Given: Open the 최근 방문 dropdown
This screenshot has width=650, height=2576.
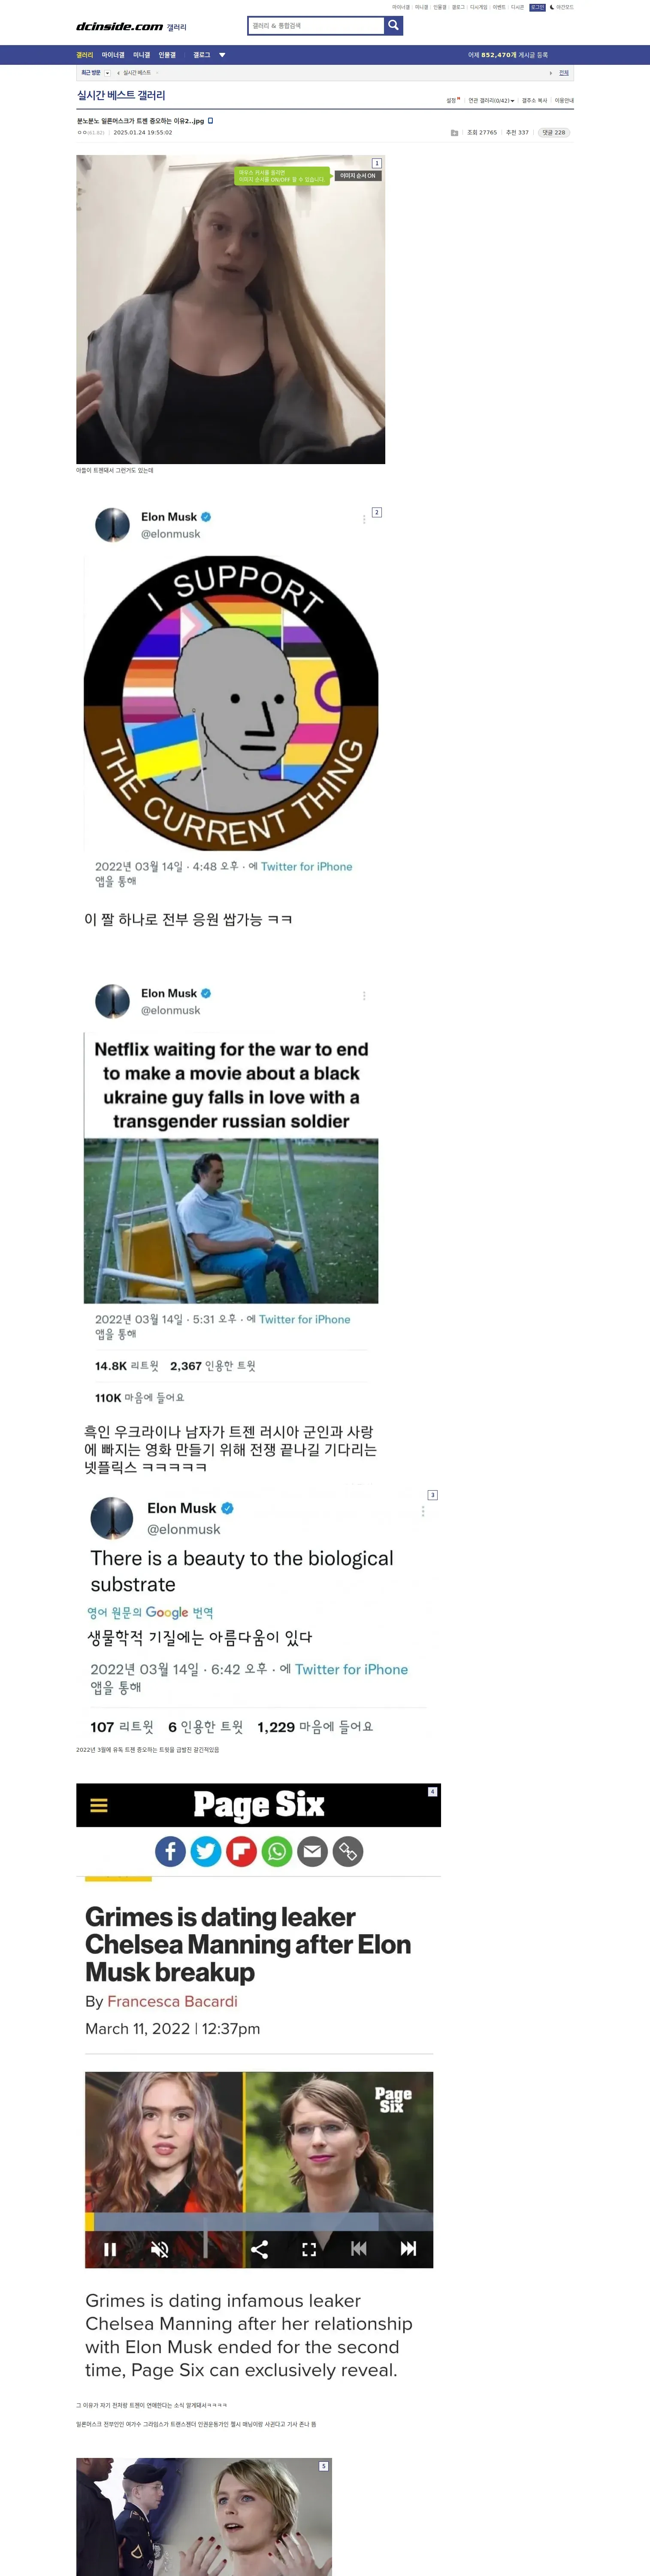Looking at the screenshot, I should (x=95, y=73).
